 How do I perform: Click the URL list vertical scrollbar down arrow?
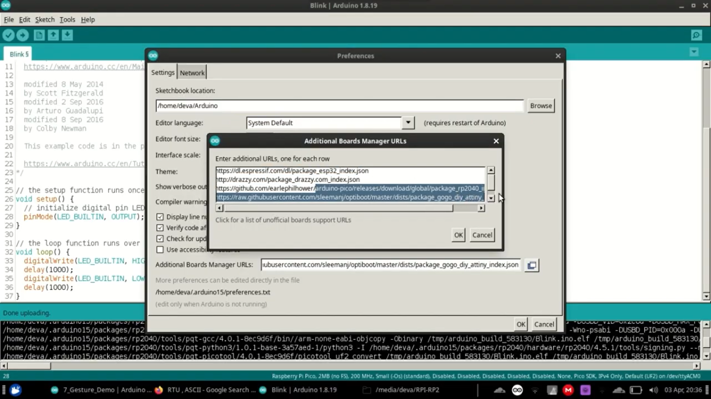[x=491, y=198]
